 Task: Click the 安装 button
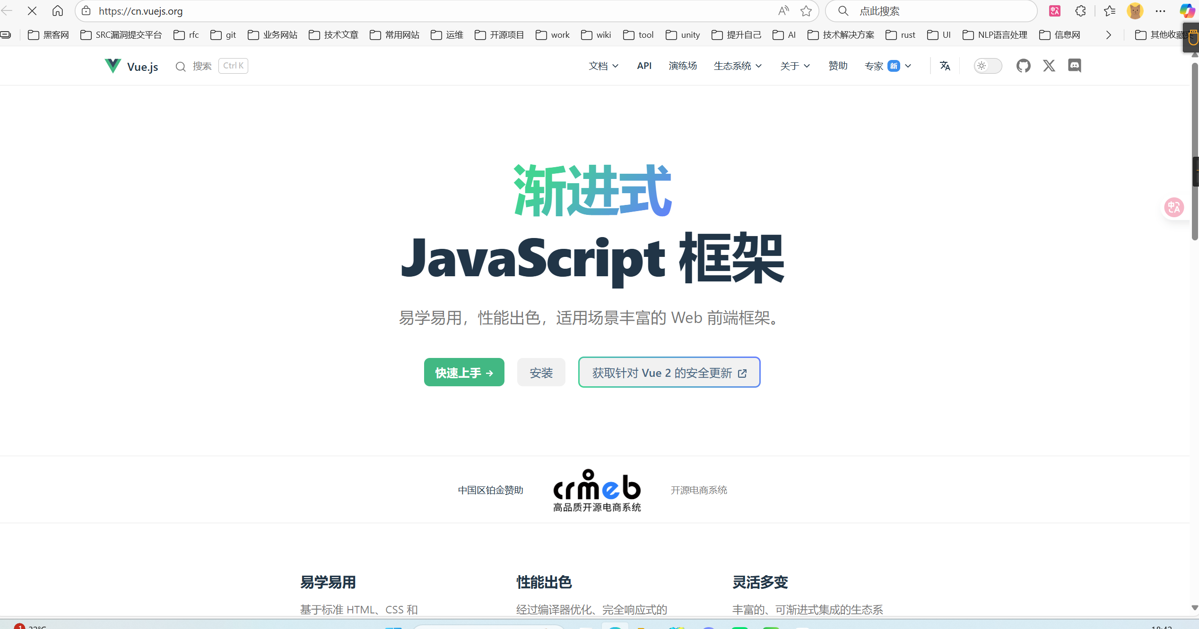click(541, 373)
